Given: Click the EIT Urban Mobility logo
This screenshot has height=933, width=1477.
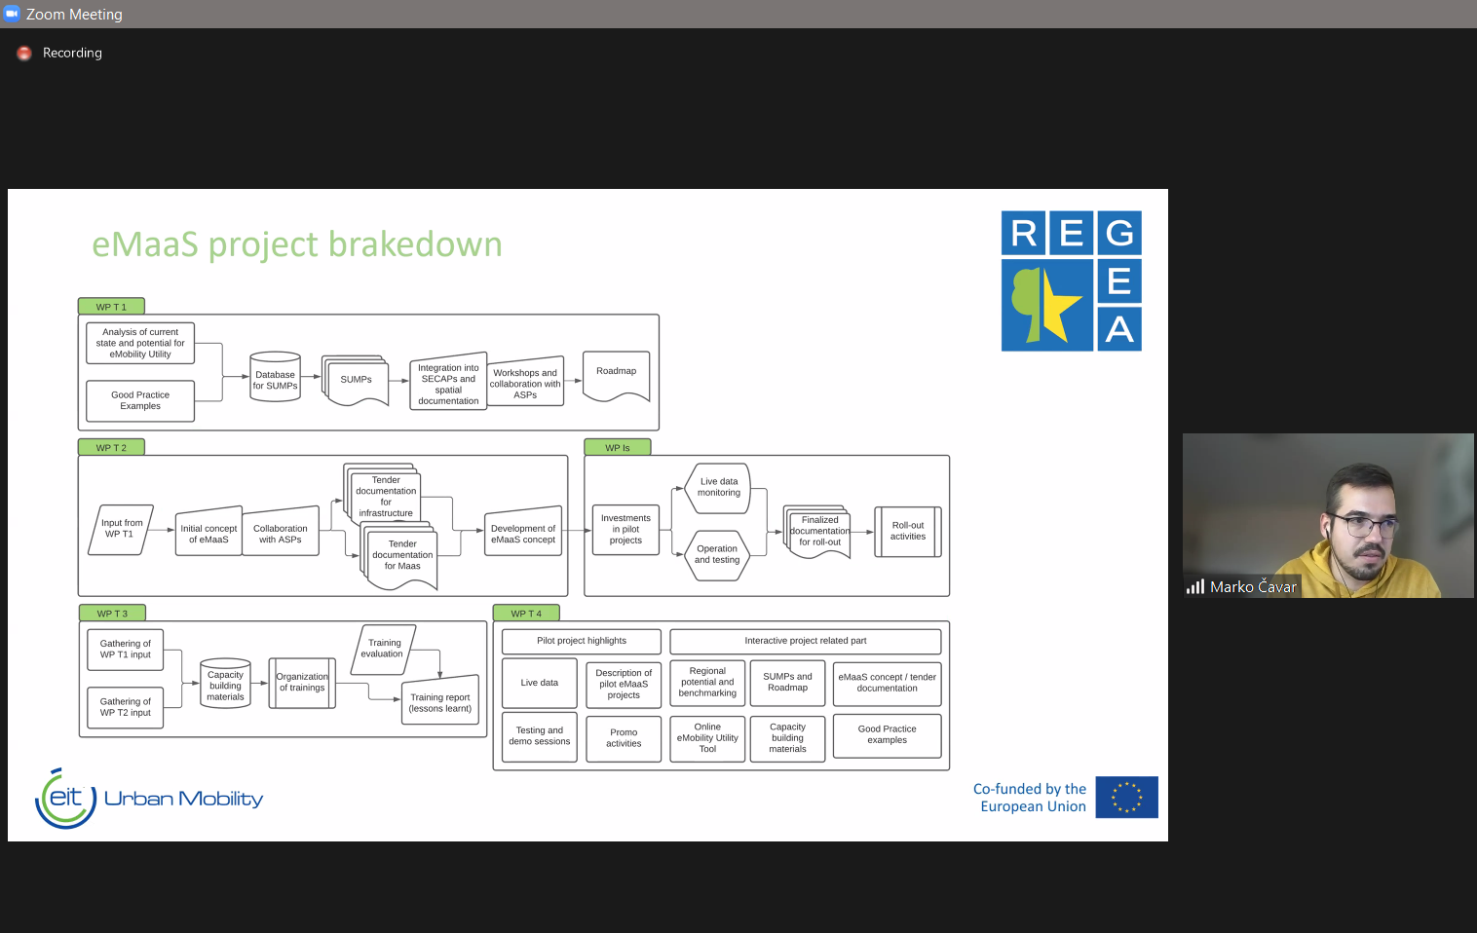Looking at the screenshot, I should pos(149,799).
